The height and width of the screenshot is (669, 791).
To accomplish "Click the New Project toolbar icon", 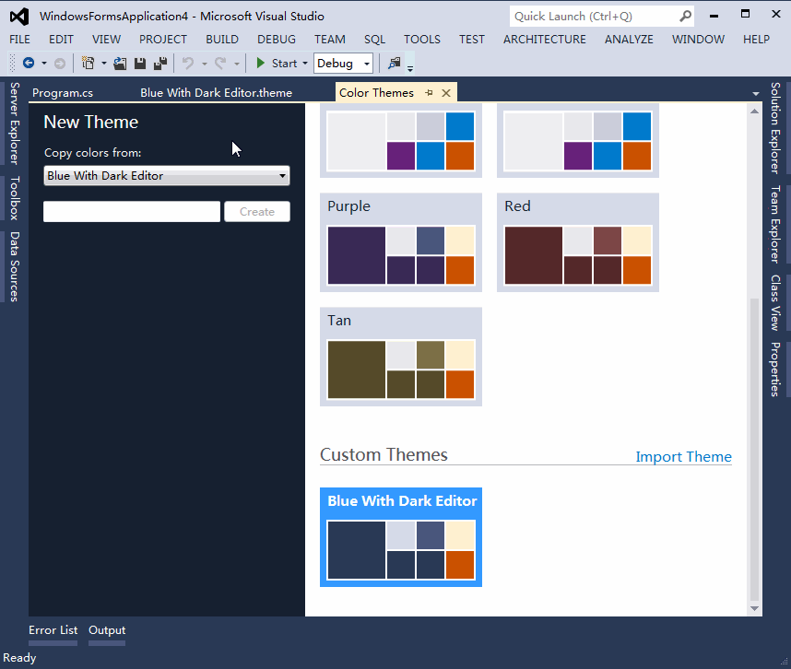I will (x=89, y=63).
